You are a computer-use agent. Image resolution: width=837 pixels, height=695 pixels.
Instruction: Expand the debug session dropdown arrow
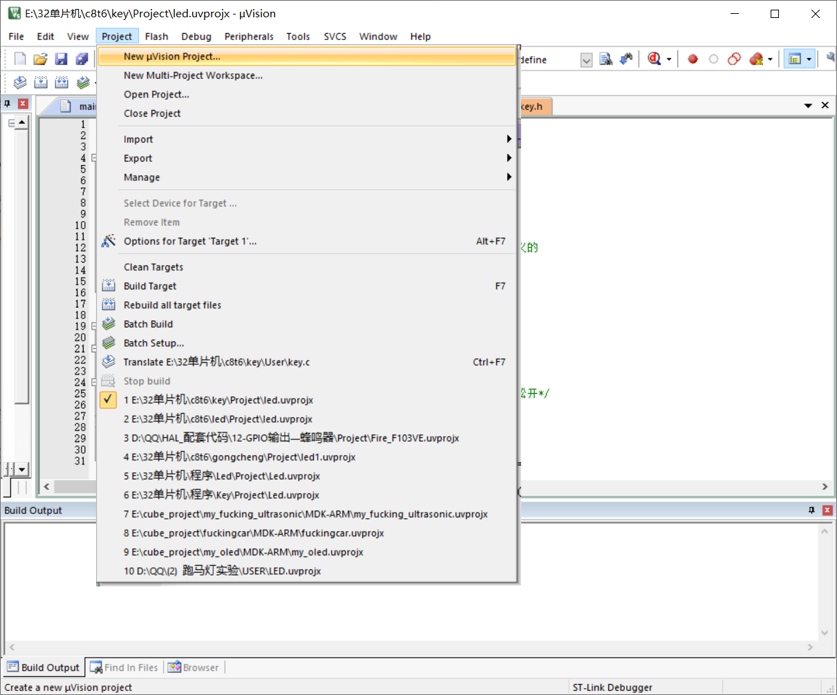(669, 60)
